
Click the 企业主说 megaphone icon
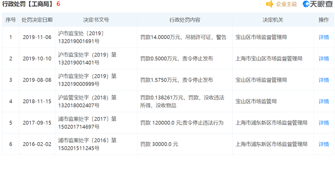[x=270, y=4]
